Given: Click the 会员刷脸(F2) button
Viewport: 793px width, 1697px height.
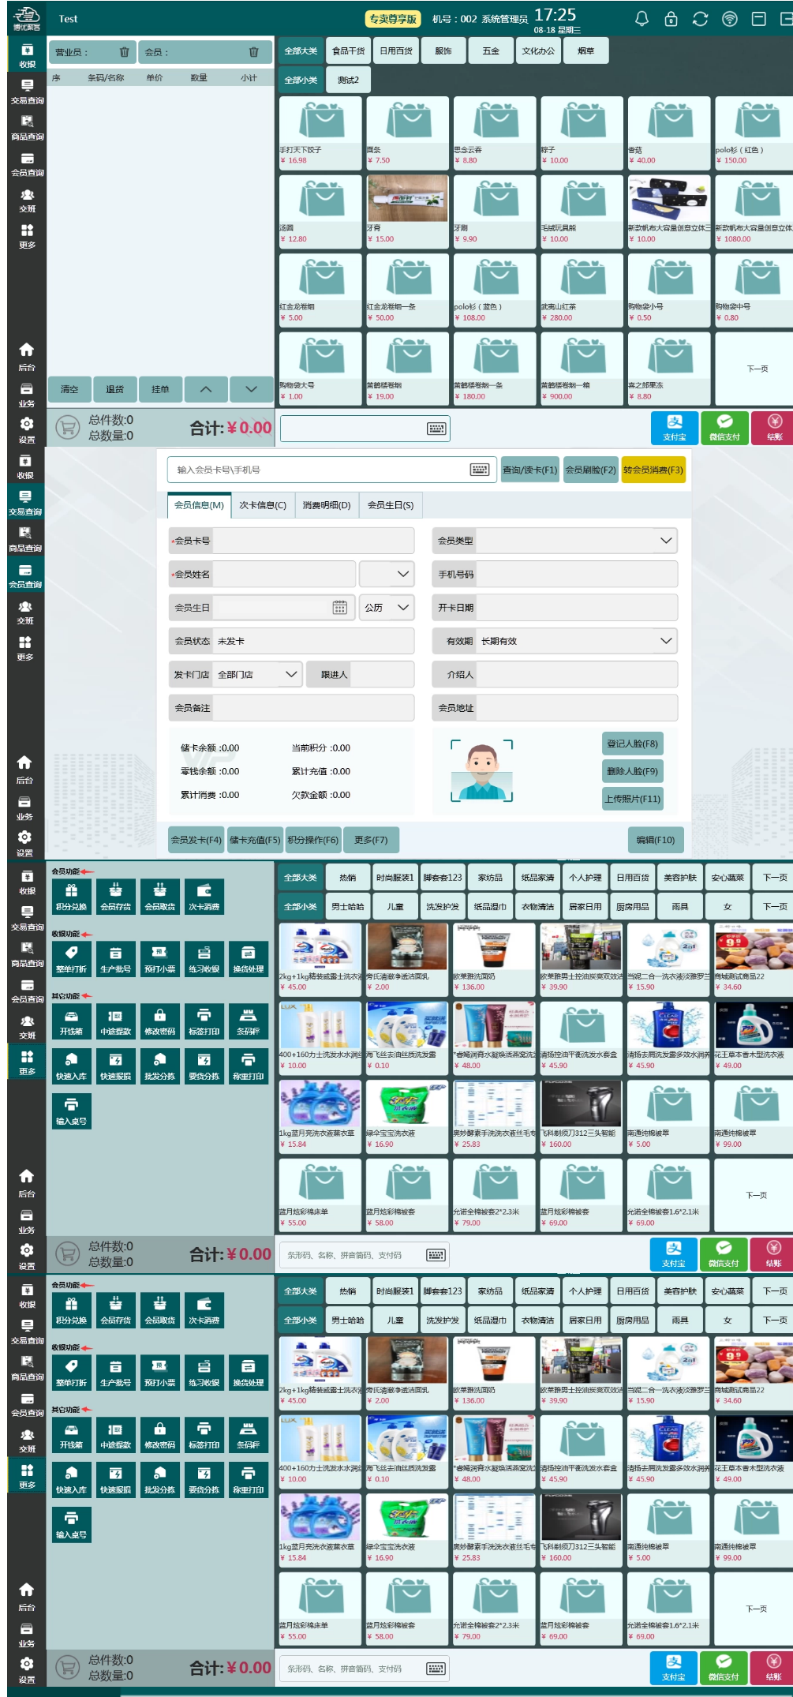Looking at the screenshot, I should tap(590, 470).
